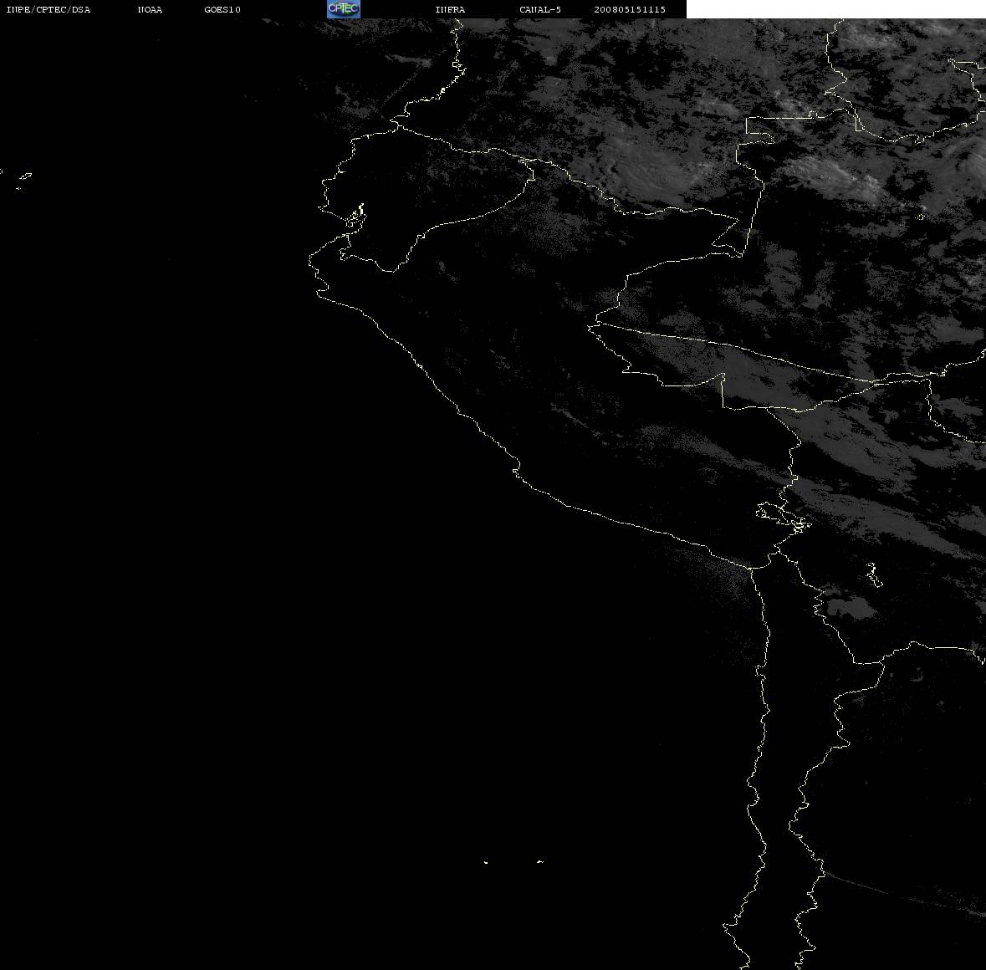Click the gray cloud band over Peru-Brazil border
Viewport: 986px width, 970px height.
point(767,377)
